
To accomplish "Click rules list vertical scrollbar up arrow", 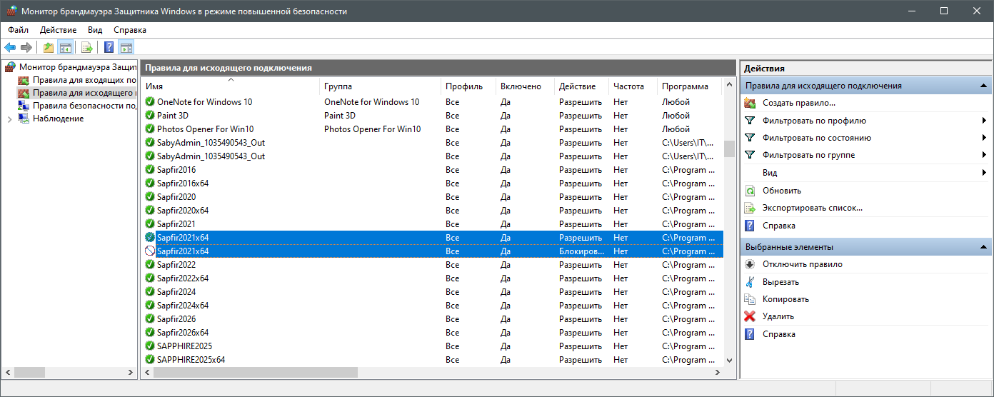I will 729,85.
